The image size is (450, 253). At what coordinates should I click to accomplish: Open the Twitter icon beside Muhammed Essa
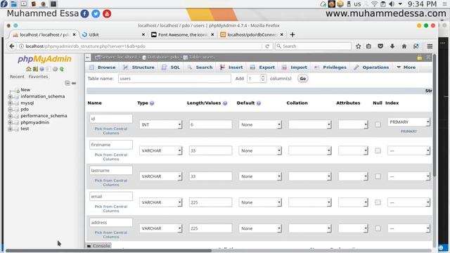click(x=96, y=13)
